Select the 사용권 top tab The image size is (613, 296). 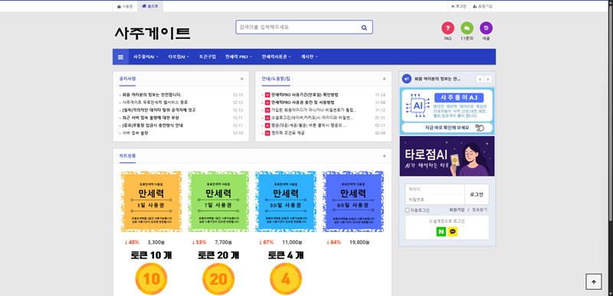(125, 7)
